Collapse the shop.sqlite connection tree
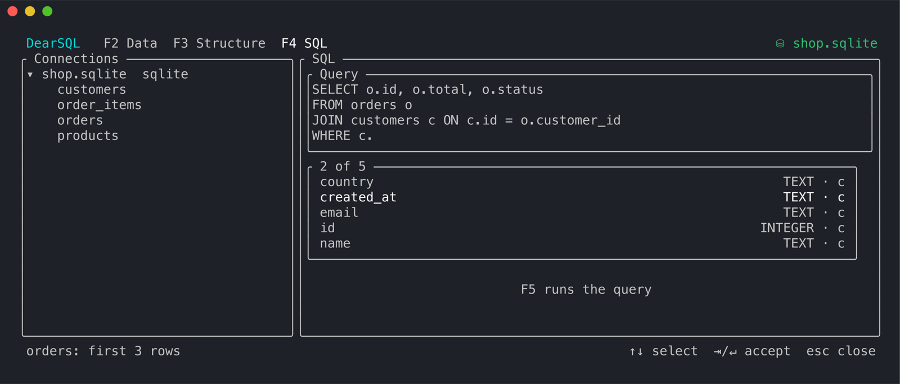 coord(30,74)
